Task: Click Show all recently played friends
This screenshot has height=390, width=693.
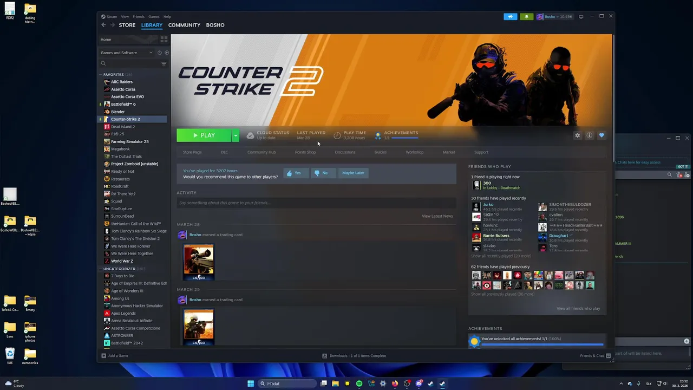Action: point(501,256)
